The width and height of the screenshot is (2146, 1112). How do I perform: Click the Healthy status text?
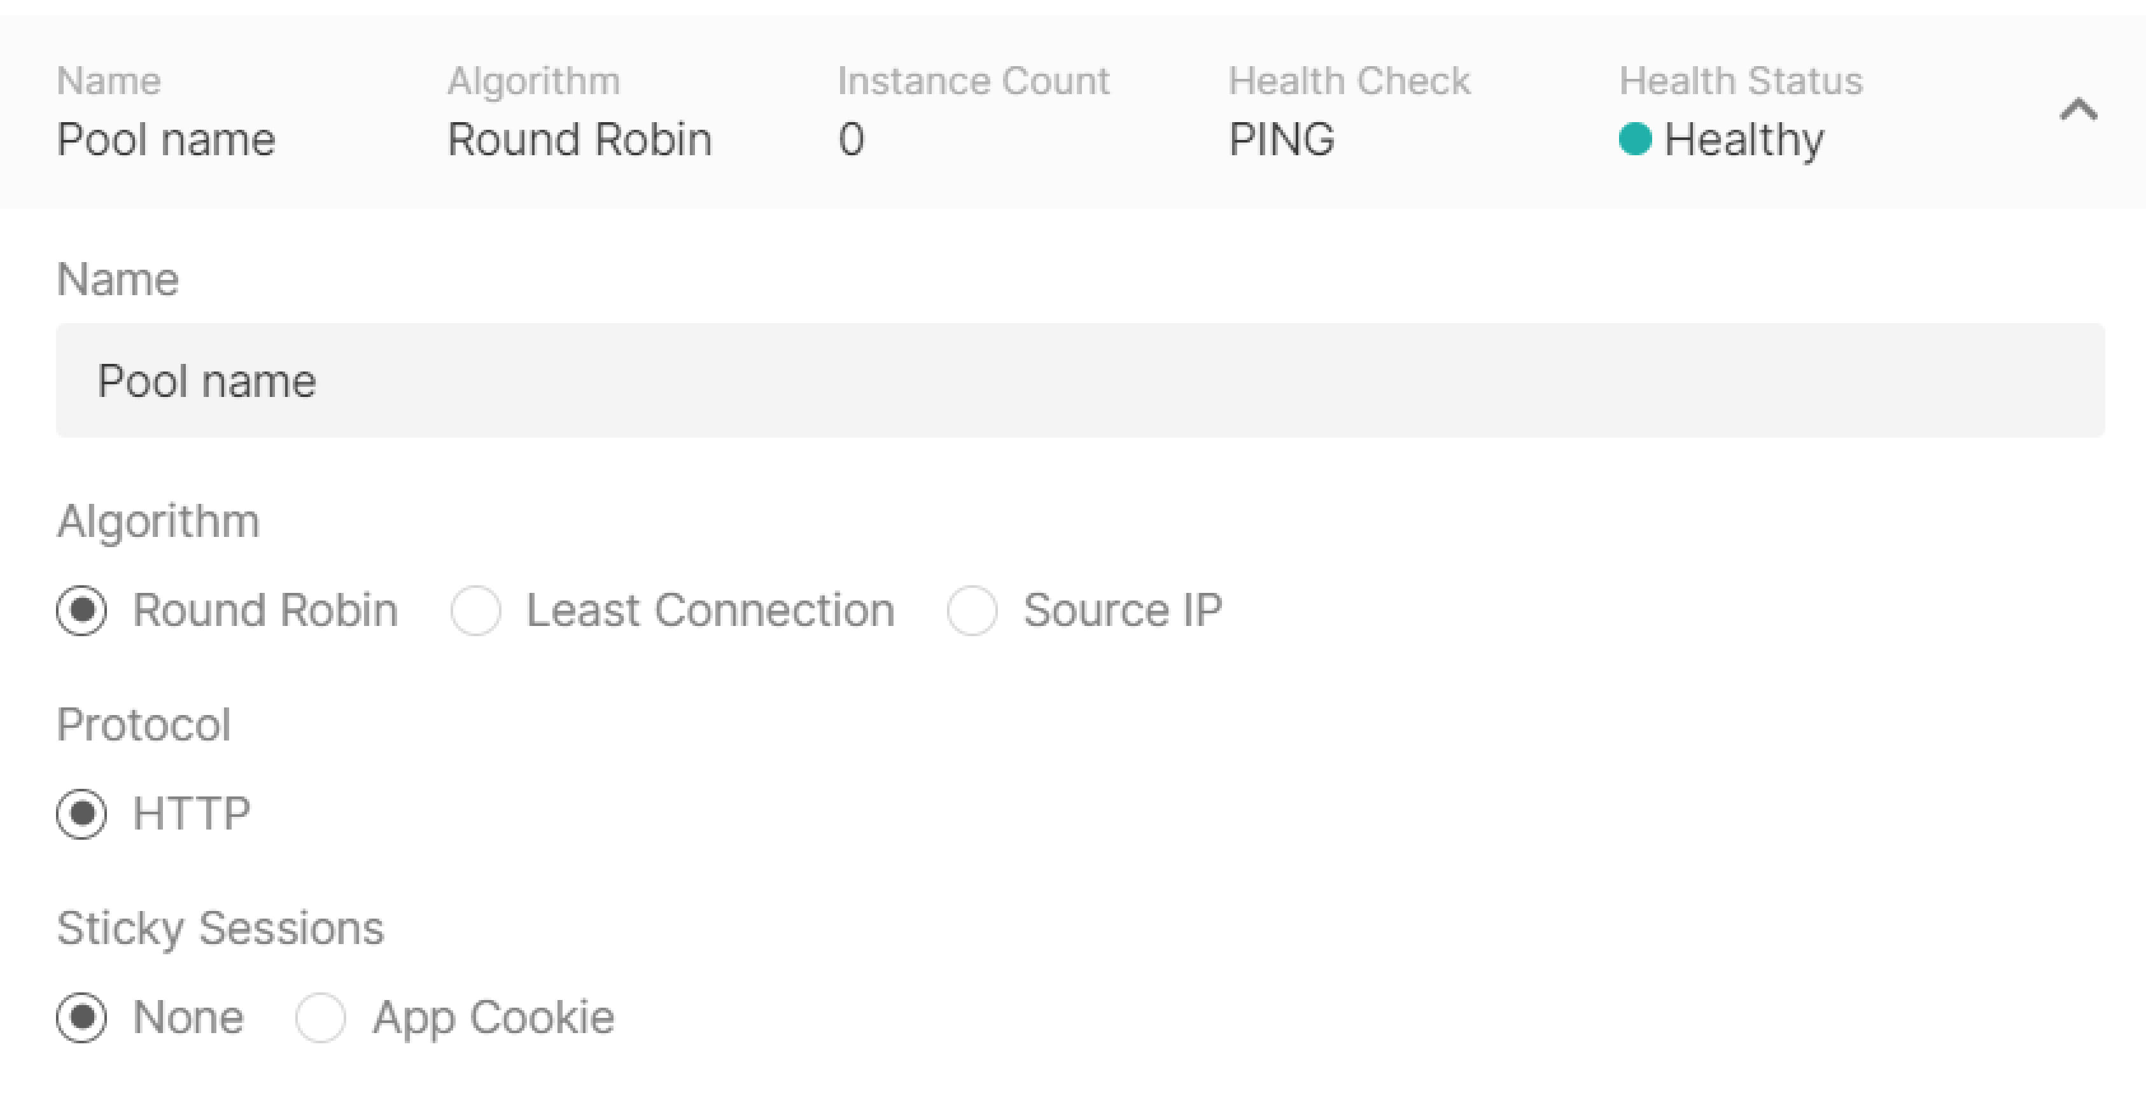[1744, 140]
